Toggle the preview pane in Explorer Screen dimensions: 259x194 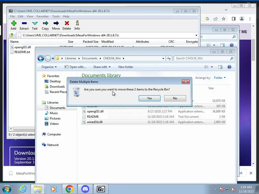[x=220, y=67]
